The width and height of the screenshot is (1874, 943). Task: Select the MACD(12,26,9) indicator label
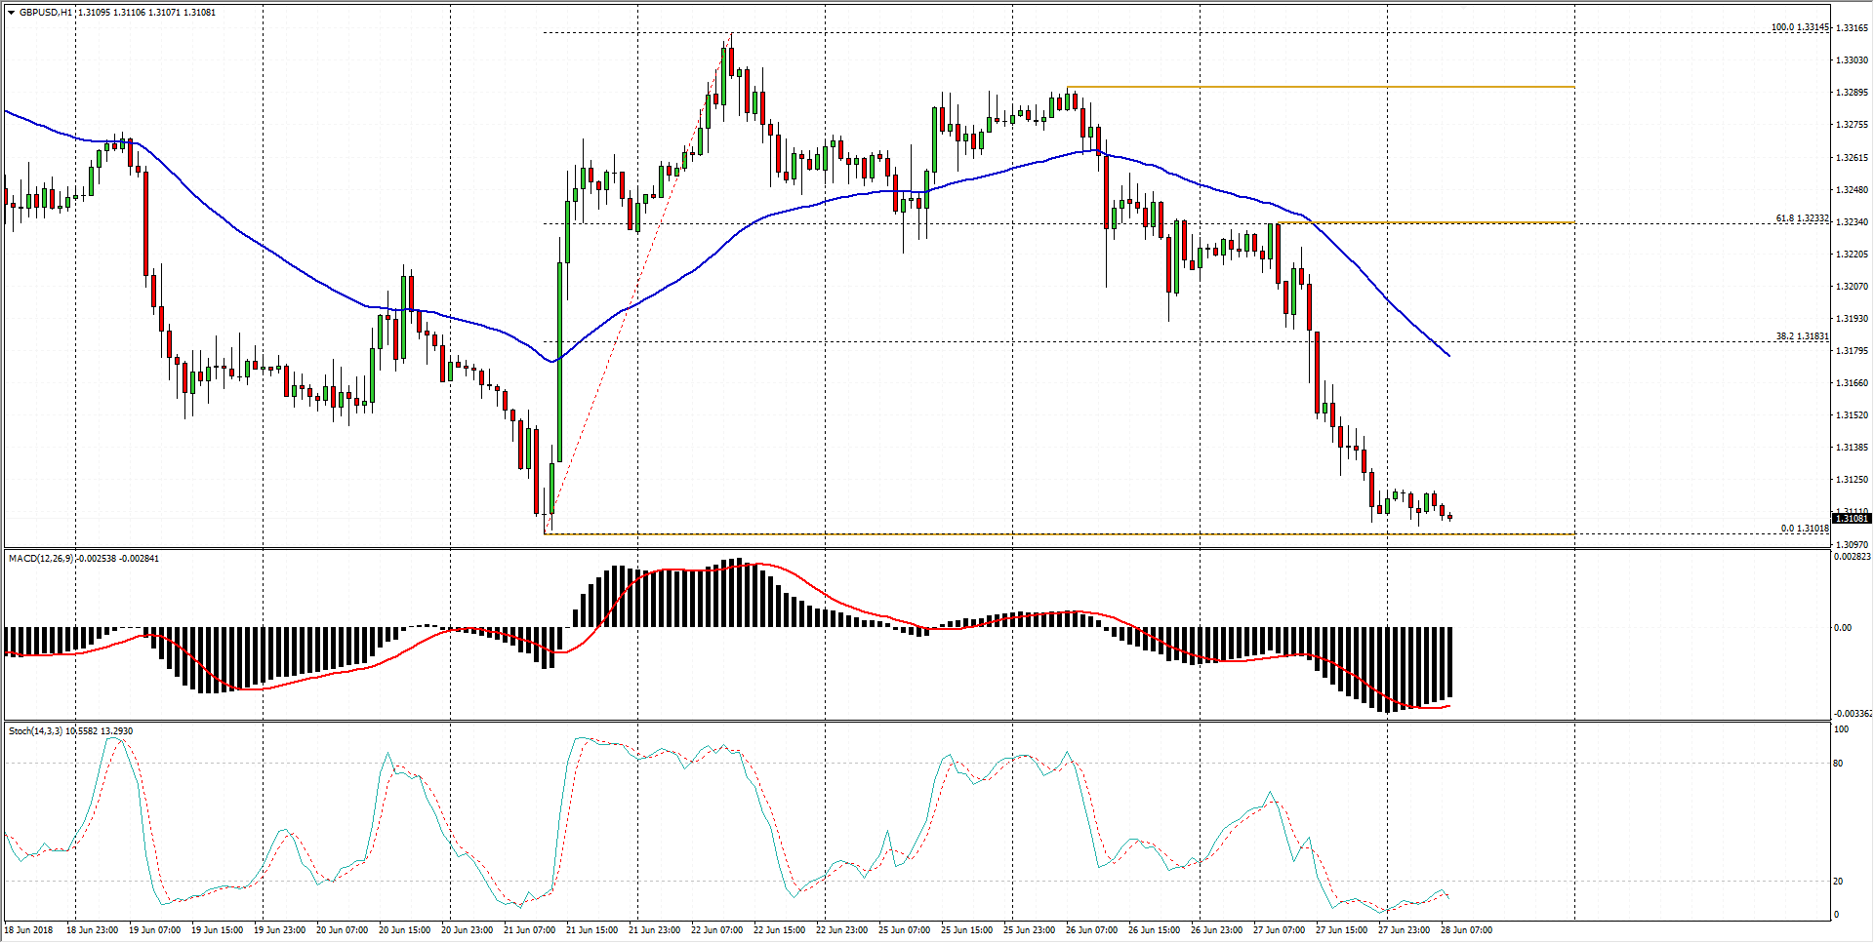click(40, 559)
